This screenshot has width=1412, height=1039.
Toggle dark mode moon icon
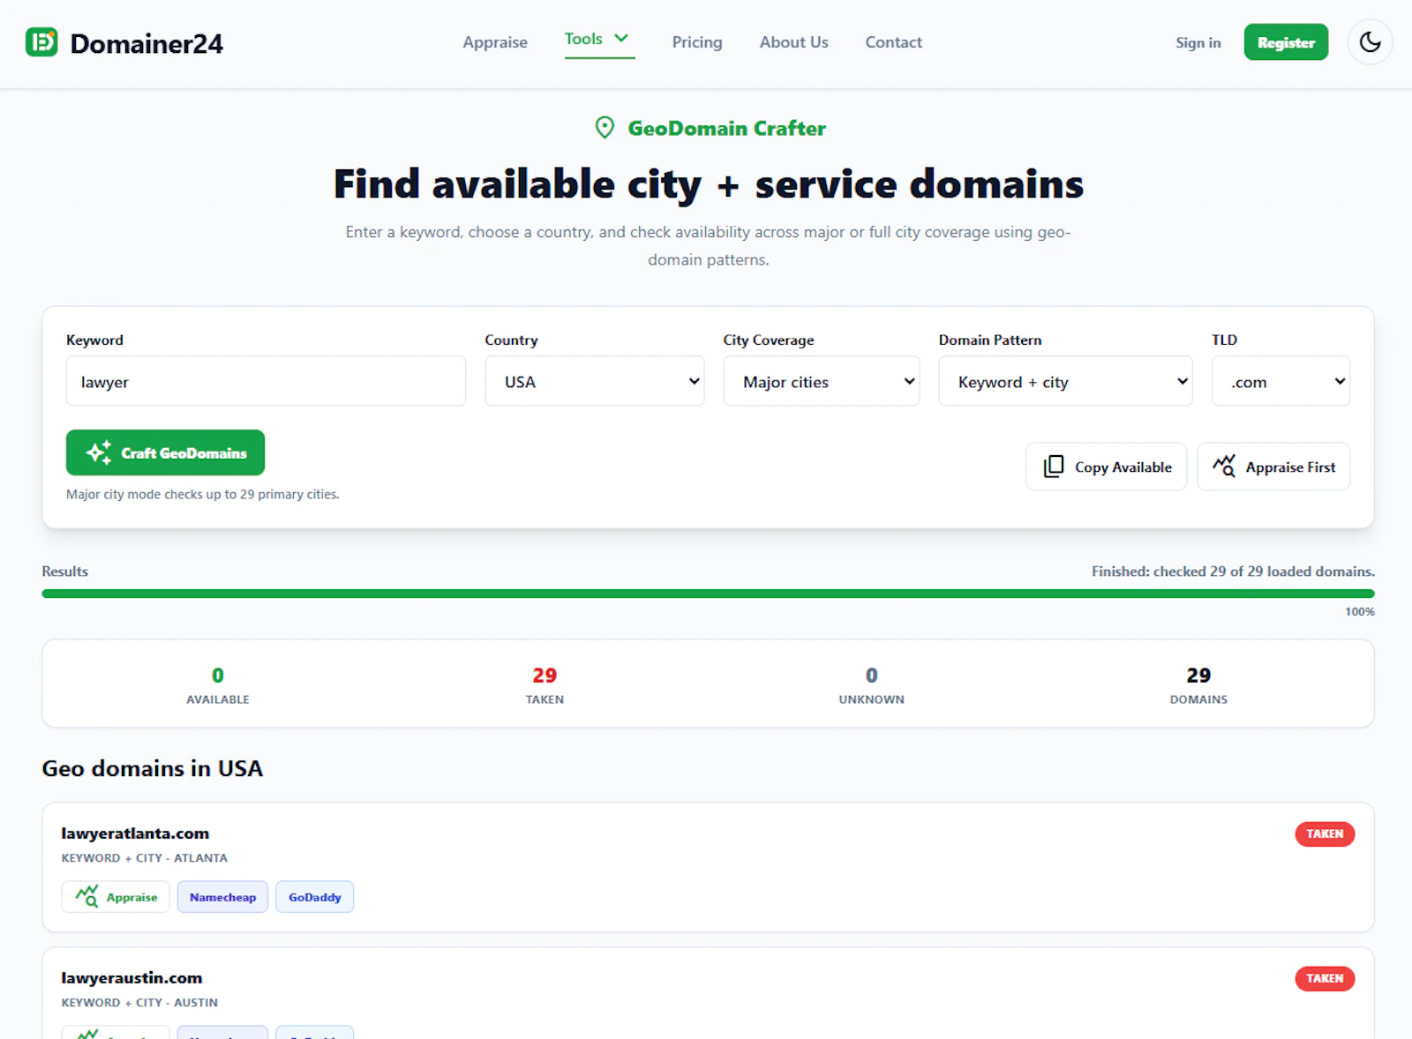(x=1370, y=42)
